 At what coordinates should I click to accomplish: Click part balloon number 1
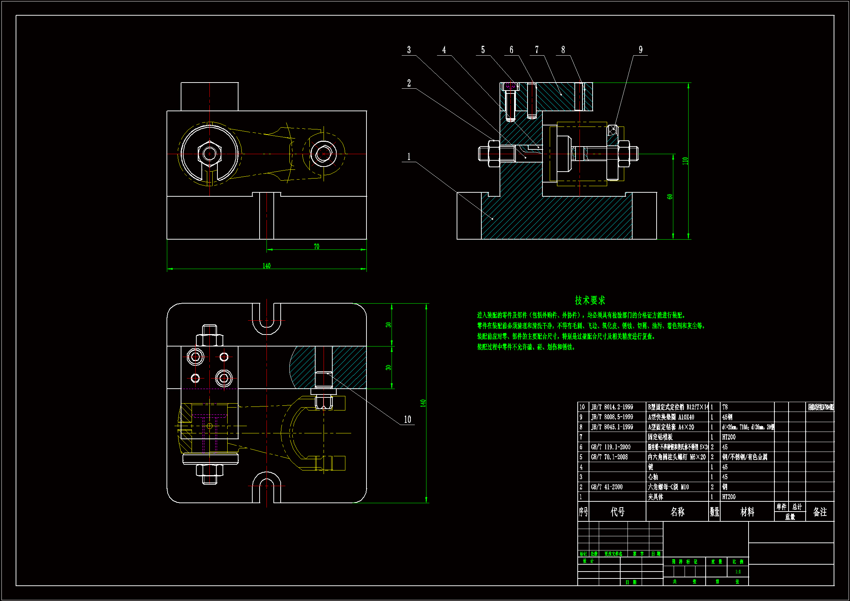pos(409,157)
